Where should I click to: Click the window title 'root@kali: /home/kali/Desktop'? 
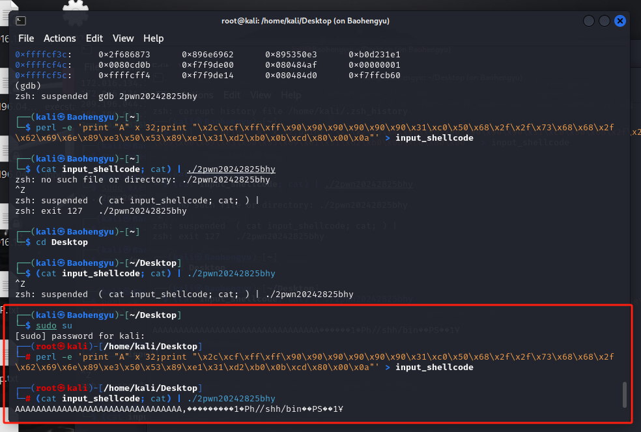point(306,21)
